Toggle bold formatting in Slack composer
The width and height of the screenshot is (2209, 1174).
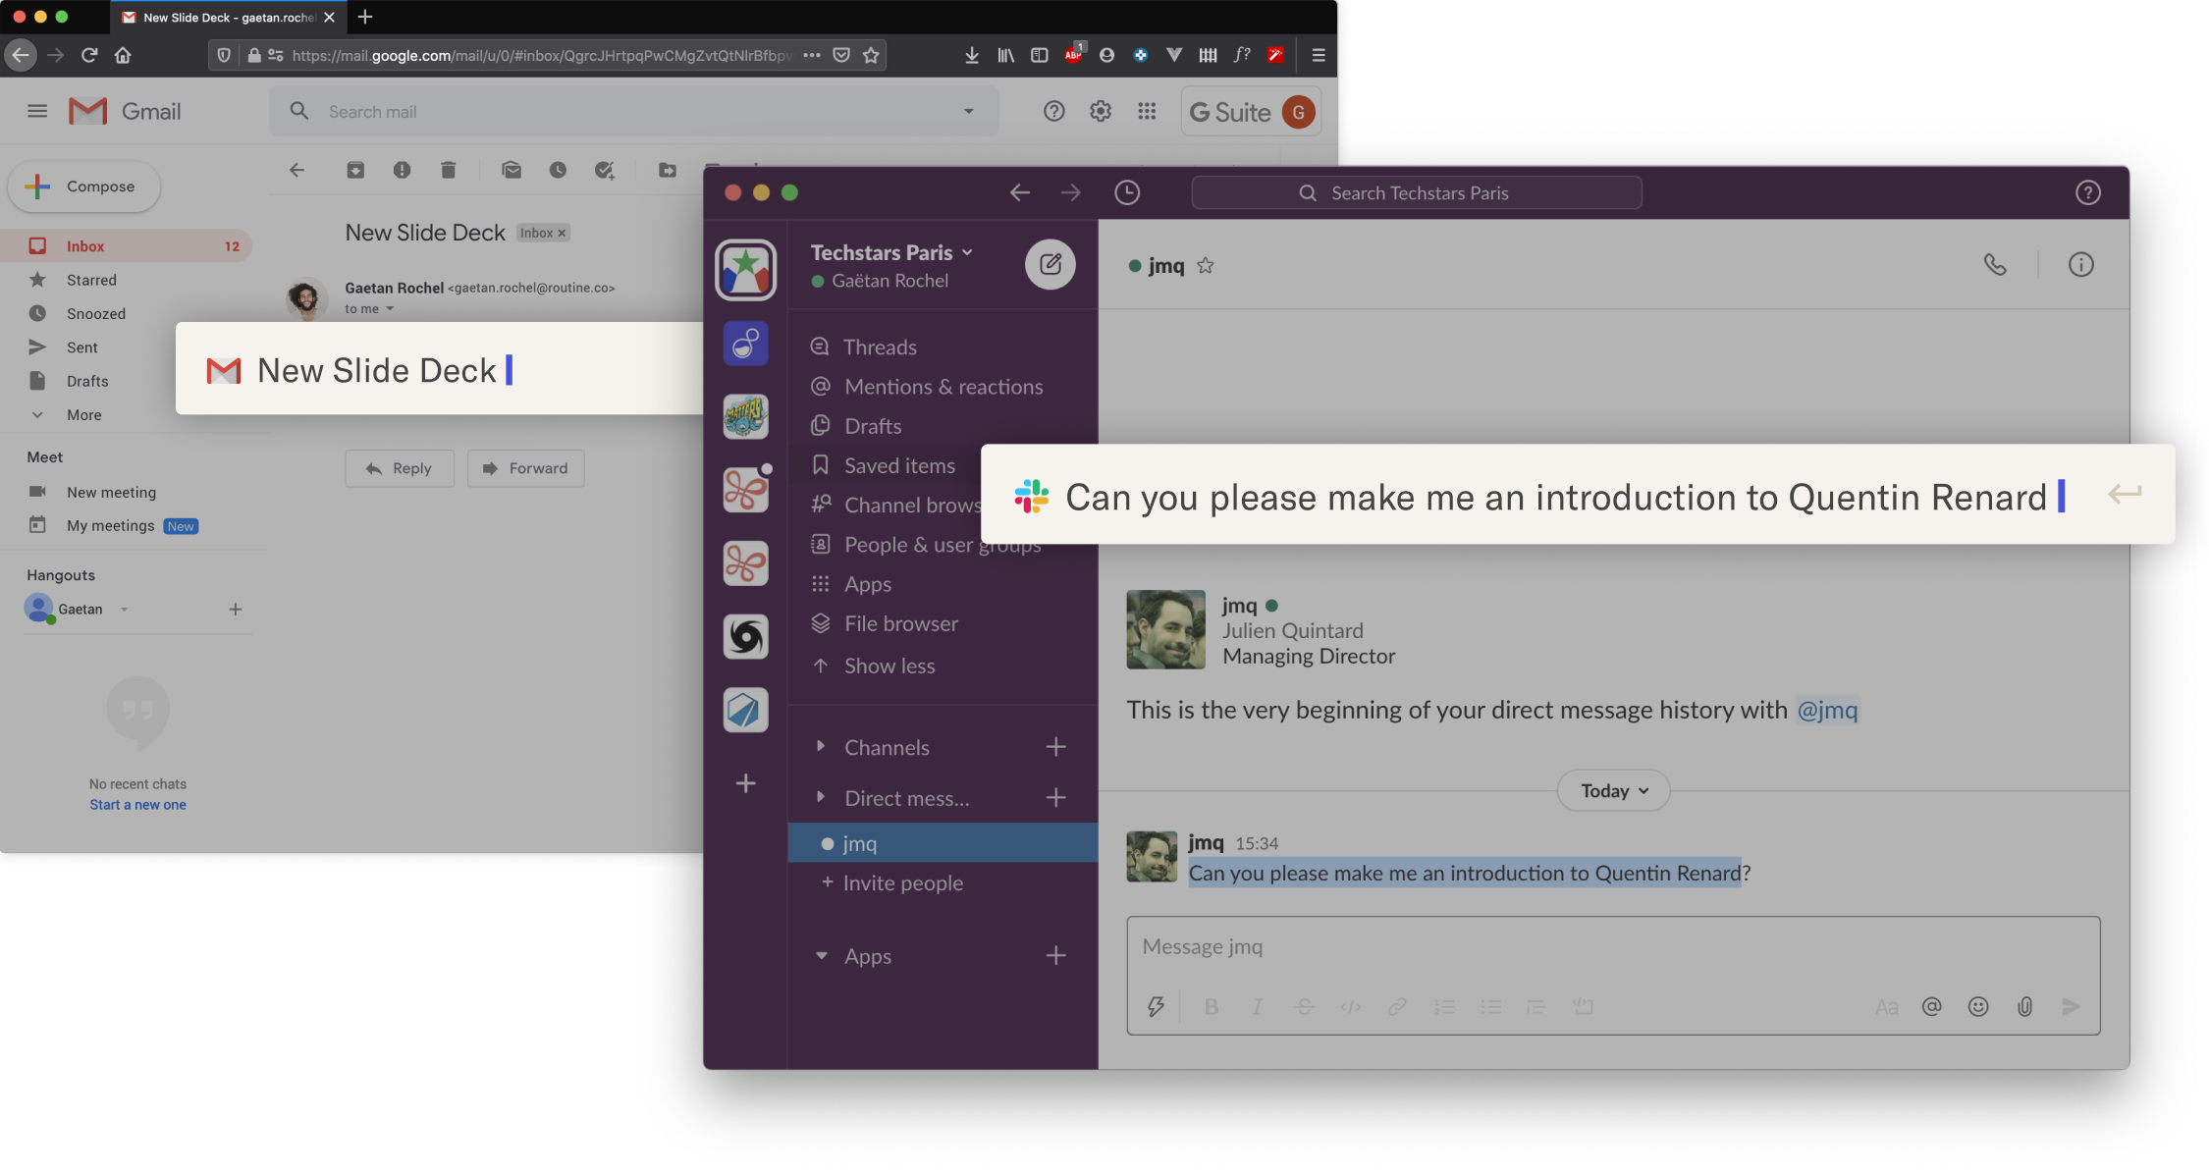[x=1212, y=1006]
